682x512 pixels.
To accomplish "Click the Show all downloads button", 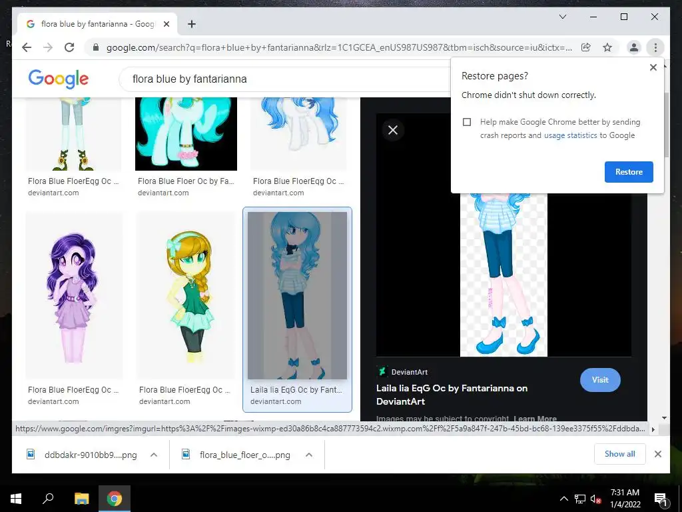I will 620,454.
